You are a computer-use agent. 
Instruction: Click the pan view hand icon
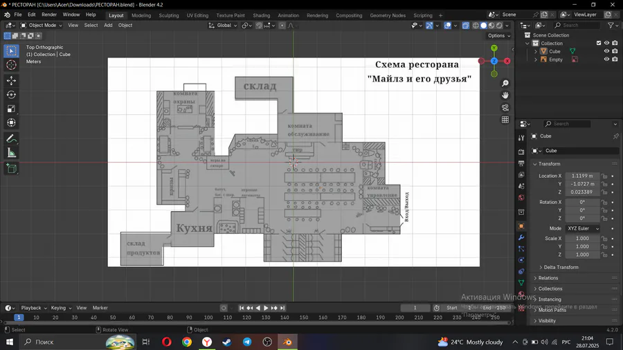[x=505, y=95]
